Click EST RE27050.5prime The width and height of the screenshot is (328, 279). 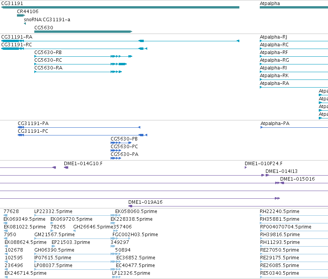click(x=279, y=250)
